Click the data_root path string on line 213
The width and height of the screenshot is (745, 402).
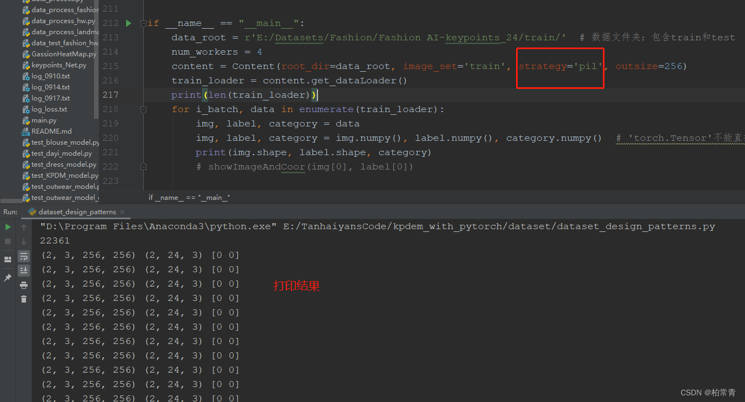pos(405,38)
